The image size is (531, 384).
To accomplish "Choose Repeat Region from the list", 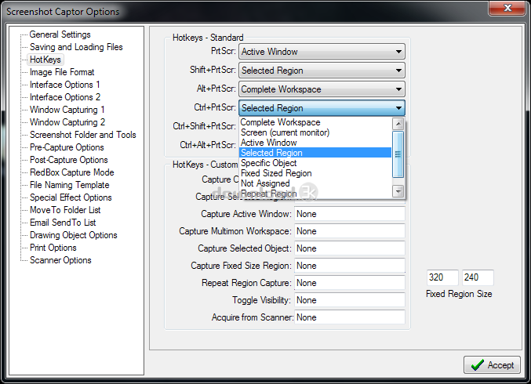I will pyautogui.click(x=315, y=194).
